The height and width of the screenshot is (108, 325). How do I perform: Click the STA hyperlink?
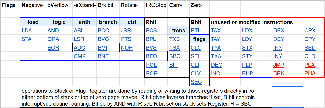tap(27, 39)
